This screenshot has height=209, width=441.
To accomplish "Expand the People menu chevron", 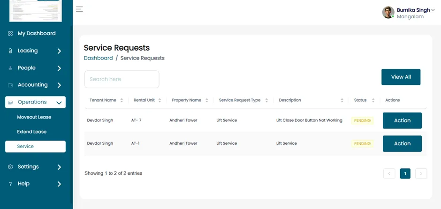I will (x=59, y=68).
